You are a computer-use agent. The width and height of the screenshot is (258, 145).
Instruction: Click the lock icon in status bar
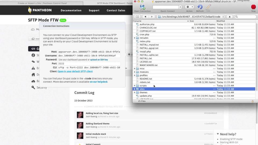click(x=253, y=101)
